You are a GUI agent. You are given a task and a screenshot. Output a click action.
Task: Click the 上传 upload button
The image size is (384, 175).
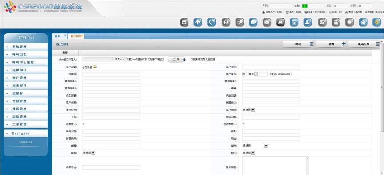tap(176, 59)
